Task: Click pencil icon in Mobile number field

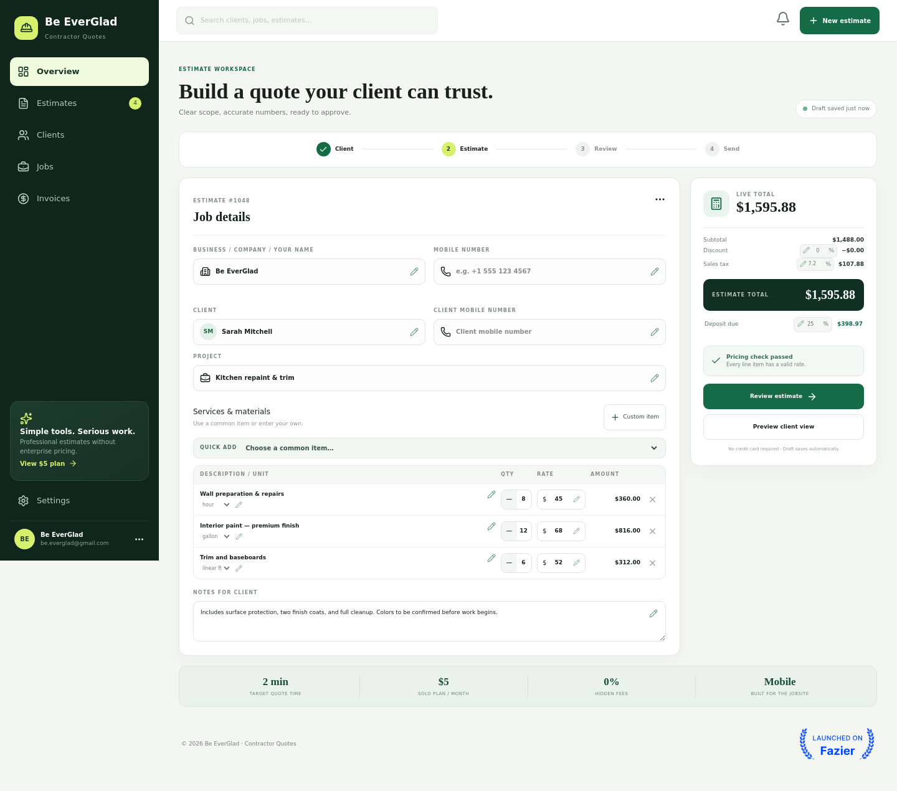Action: 655,272
